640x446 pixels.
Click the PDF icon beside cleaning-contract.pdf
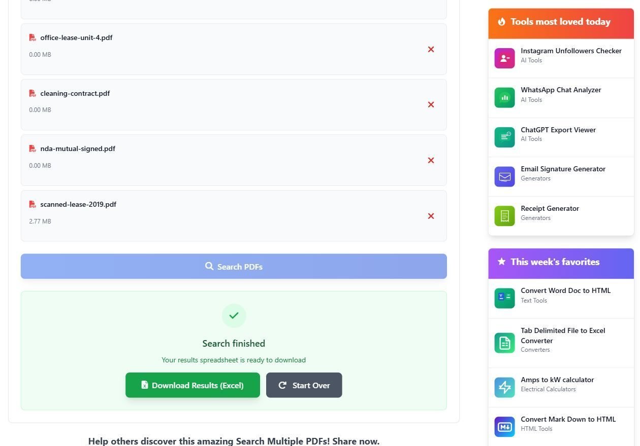tap(33, 93)
